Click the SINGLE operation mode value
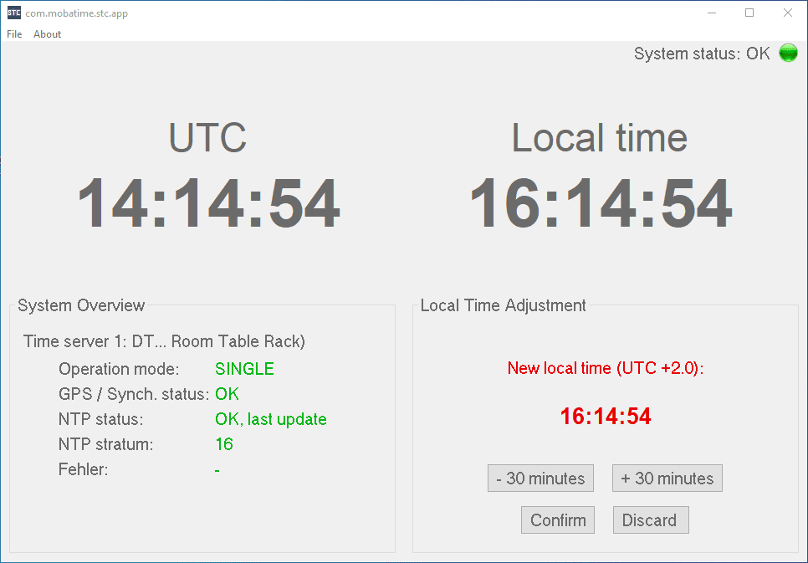Screen dimensions: 808x563 244,369
